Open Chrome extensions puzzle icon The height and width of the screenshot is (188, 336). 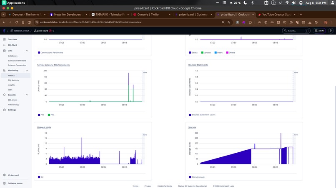pos(250,22)
